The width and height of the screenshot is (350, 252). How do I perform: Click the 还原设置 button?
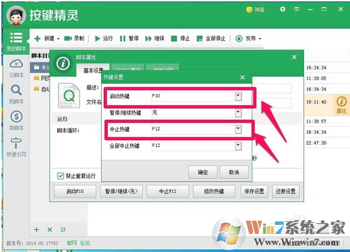[x=286, y=191]
